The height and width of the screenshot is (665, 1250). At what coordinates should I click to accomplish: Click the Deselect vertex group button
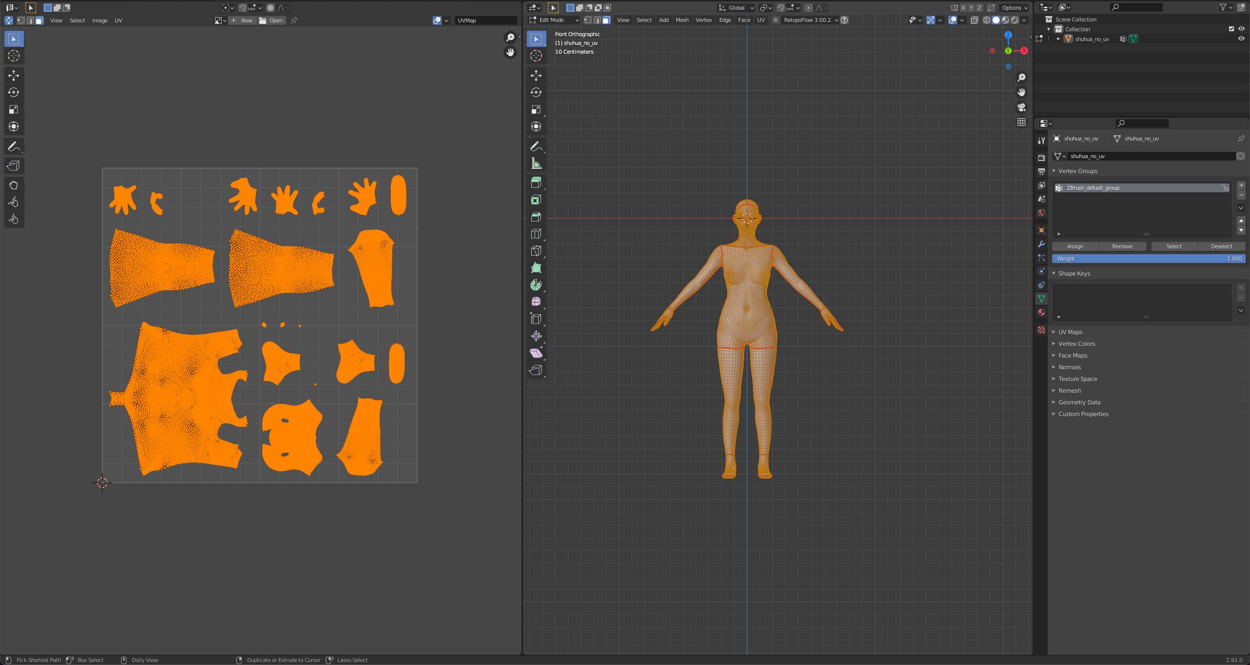click(1221, 246)
